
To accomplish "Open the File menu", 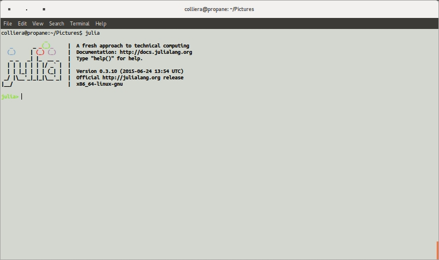I will point(8,24).
